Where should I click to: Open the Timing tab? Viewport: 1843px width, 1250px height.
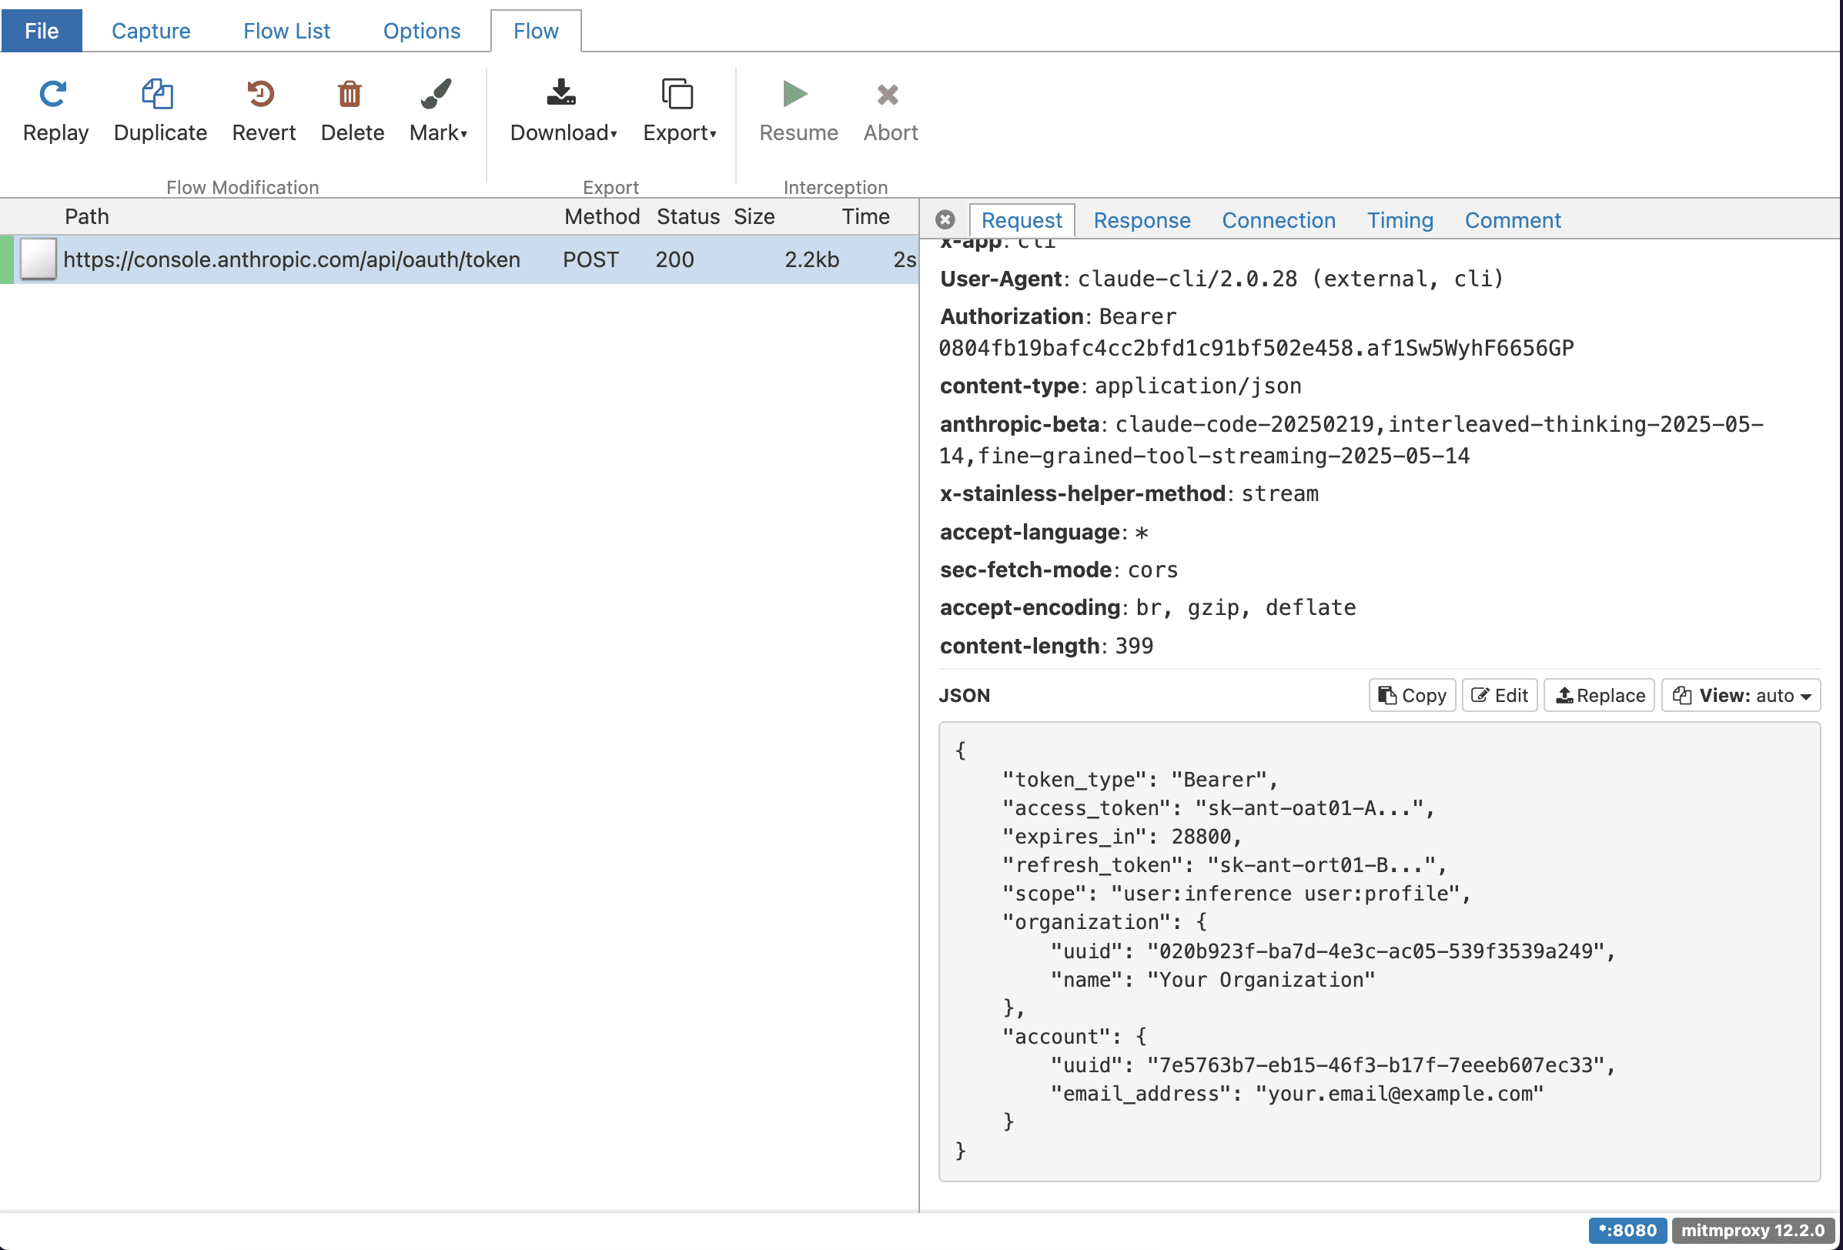point(1400,220)
